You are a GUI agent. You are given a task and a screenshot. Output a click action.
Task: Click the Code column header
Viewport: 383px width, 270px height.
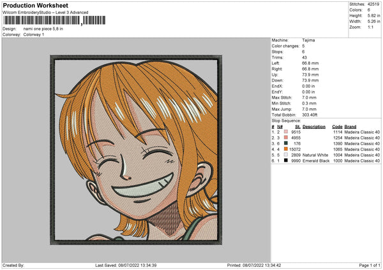point(337,126)
